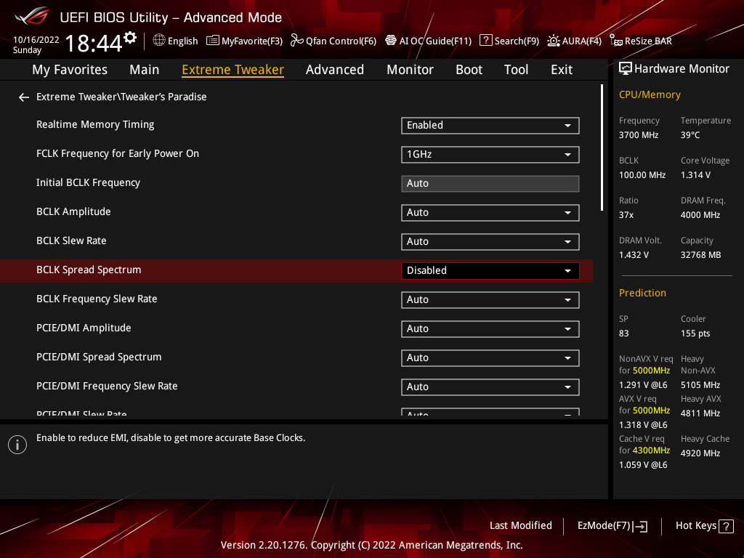Open FCLK Frequency for Early Power On dropdown

[490, 154]
